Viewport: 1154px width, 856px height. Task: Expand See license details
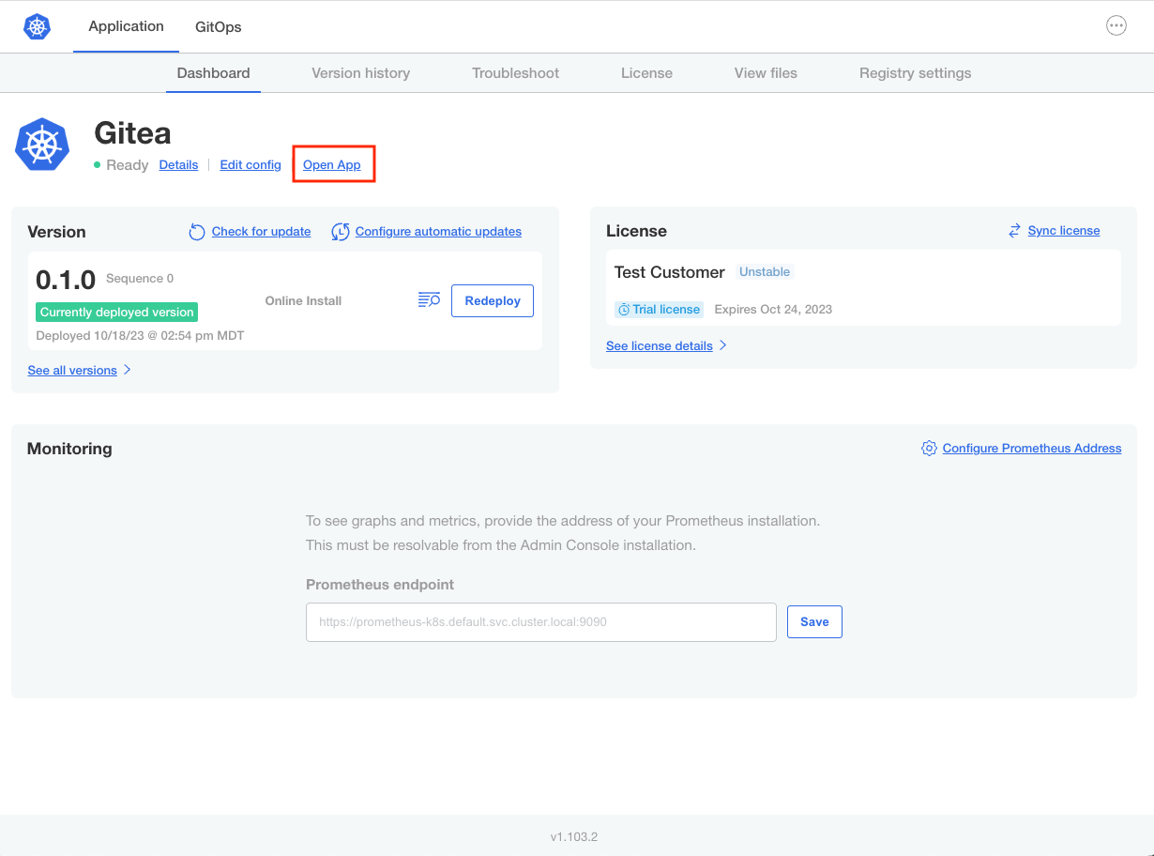tap(660, 345)
